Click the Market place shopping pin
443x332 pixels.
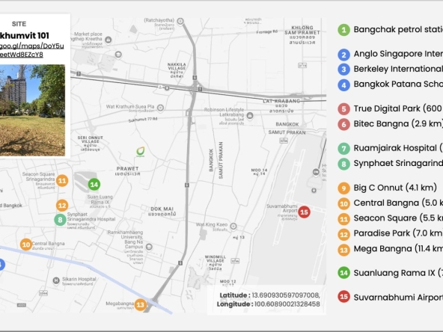[109, 40]
